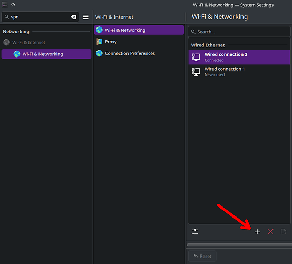Click the Reset button

click(202, 256)
